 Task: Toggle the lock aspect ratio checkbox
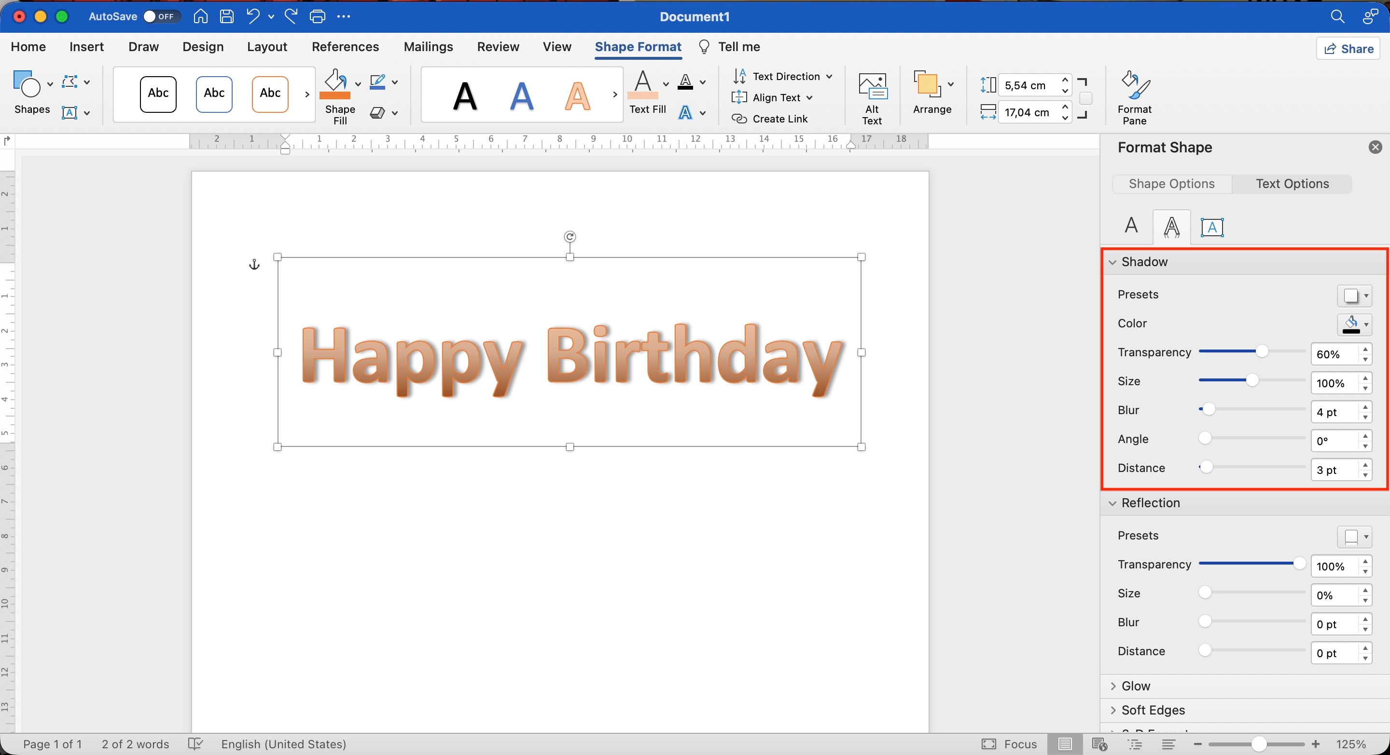(x=1085, y=99)
